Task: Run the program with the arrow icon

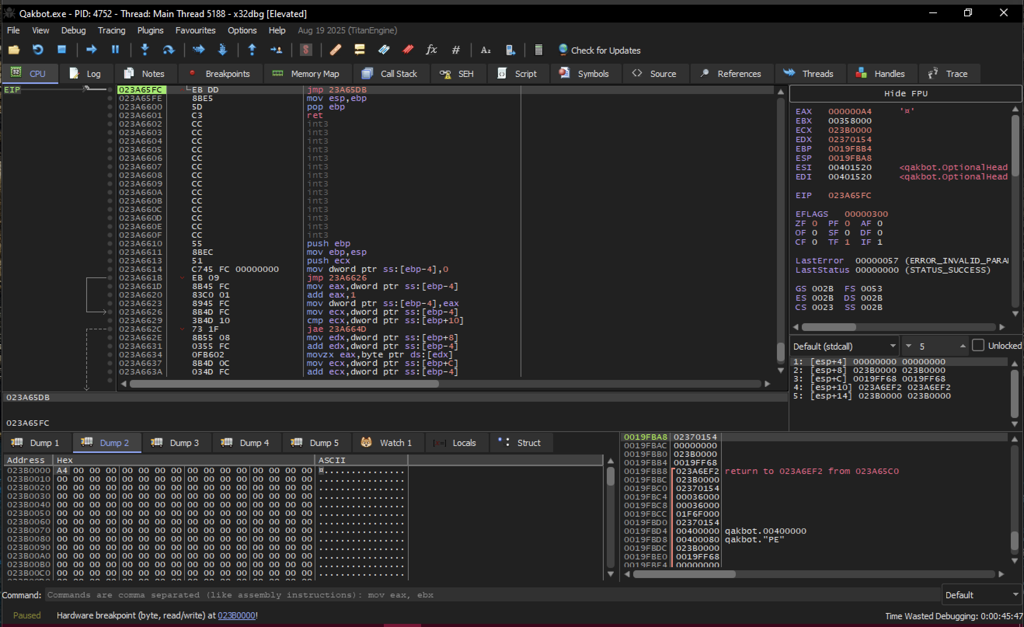Action: (x=91, y=50)
